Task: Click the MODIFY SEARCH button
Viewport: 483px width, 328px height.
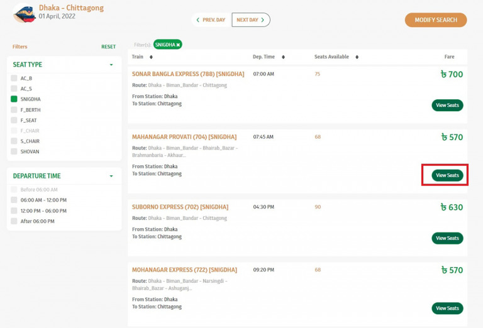Action: pyautogui.click(x=435, y=20)
